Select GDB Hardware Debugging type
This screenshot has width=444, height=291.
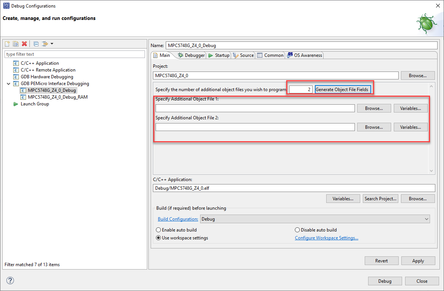click(47, 77)
